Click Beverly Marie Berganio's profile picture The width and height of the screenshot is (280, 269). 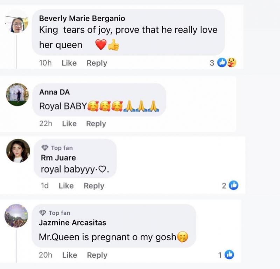16,24
